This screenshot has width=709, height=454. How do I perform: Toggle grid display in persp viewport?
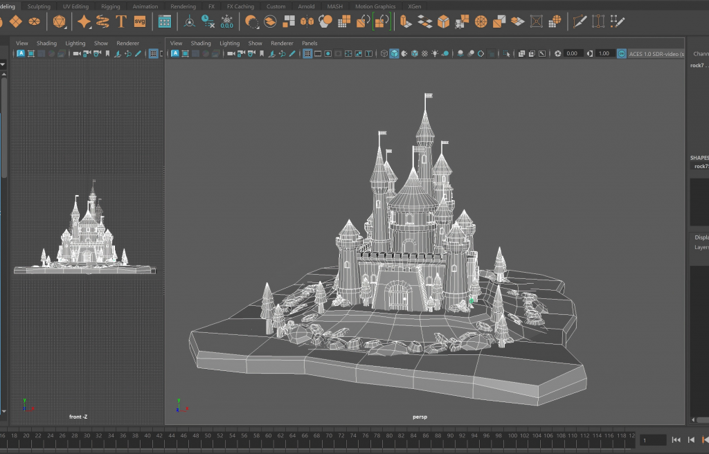pos(307,53)
